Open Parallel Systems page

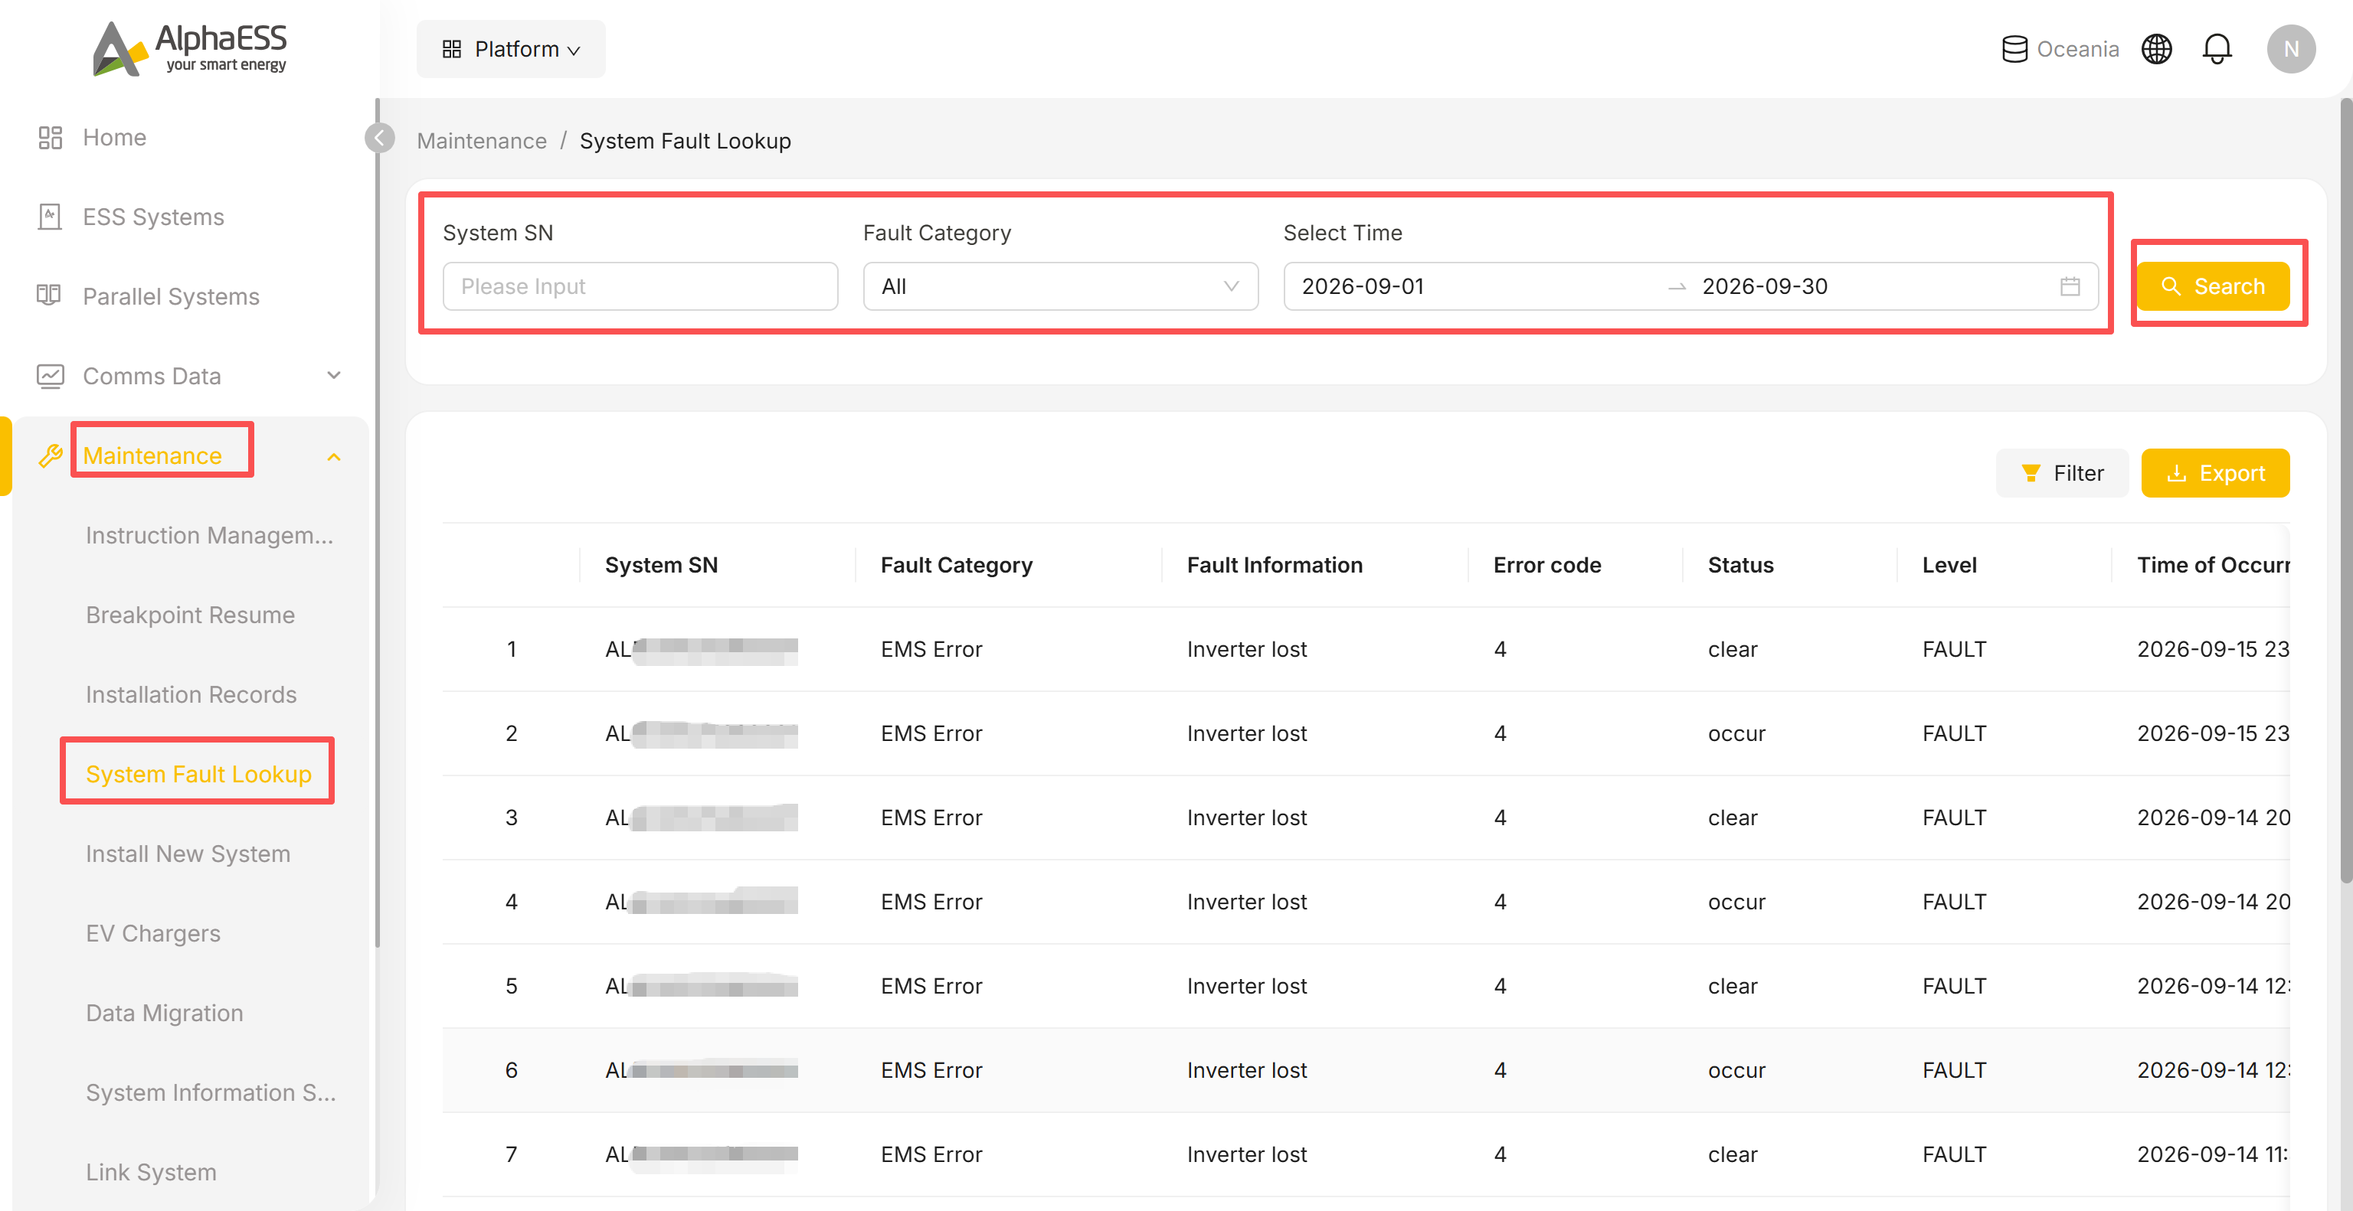pos(171,296)
